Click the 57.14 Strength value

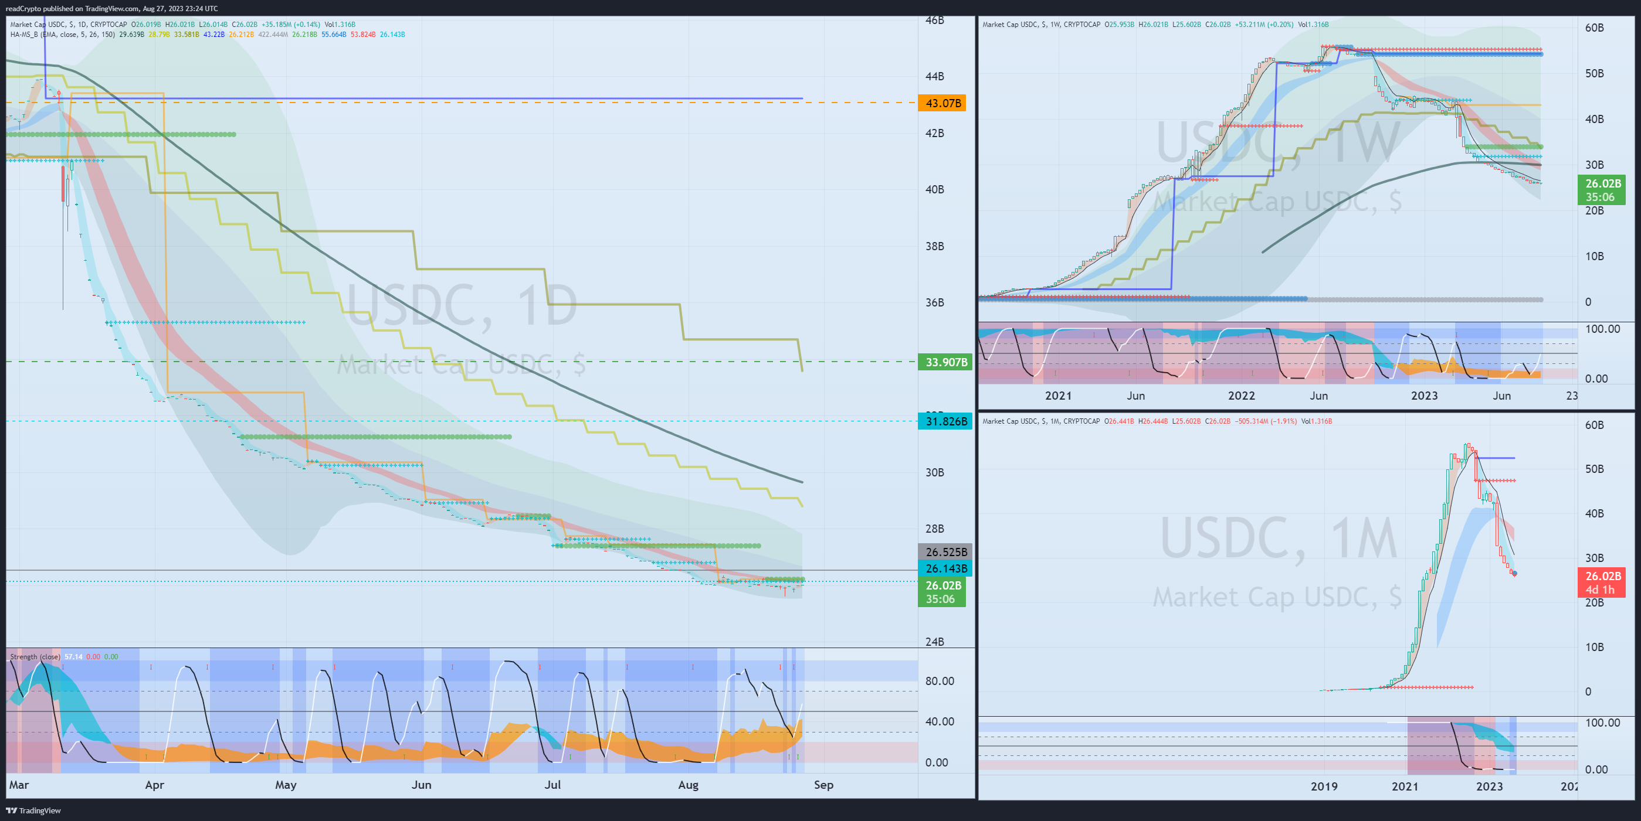pos(73,657)
